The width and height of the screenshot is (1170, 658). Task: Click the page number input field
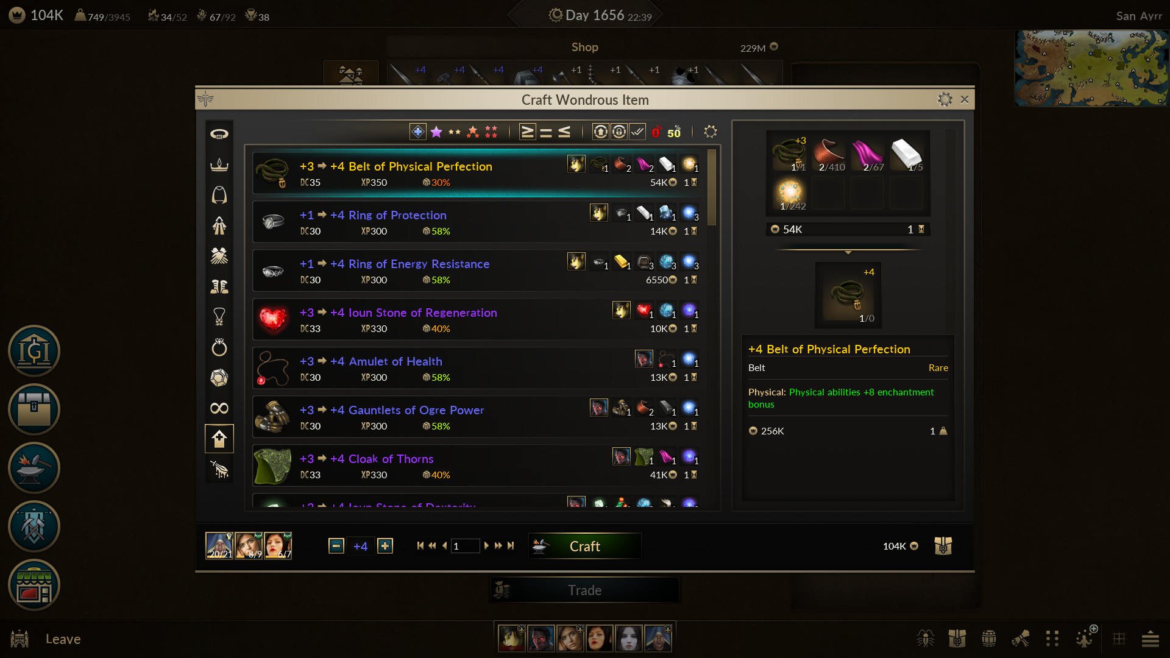(x=465, y=546)
